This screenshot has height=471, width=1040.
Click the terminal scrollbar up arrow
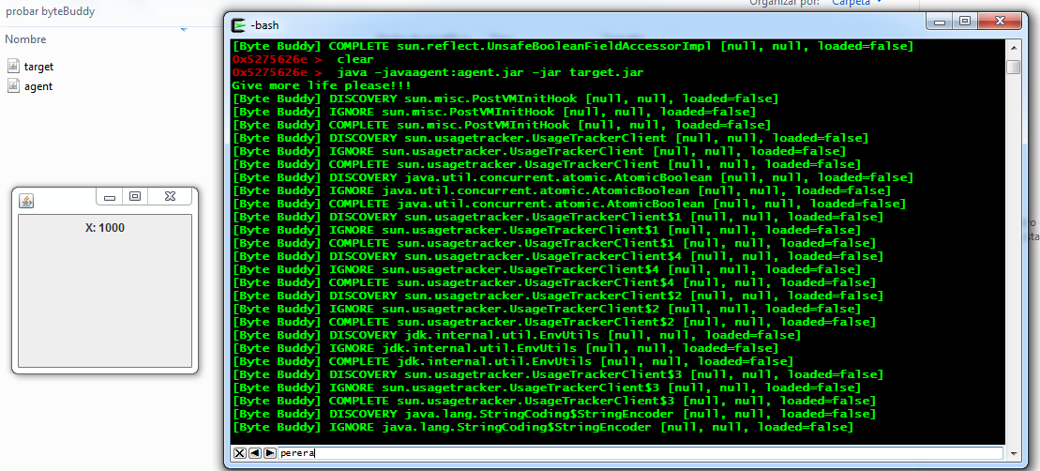[x=1013, y=49]
